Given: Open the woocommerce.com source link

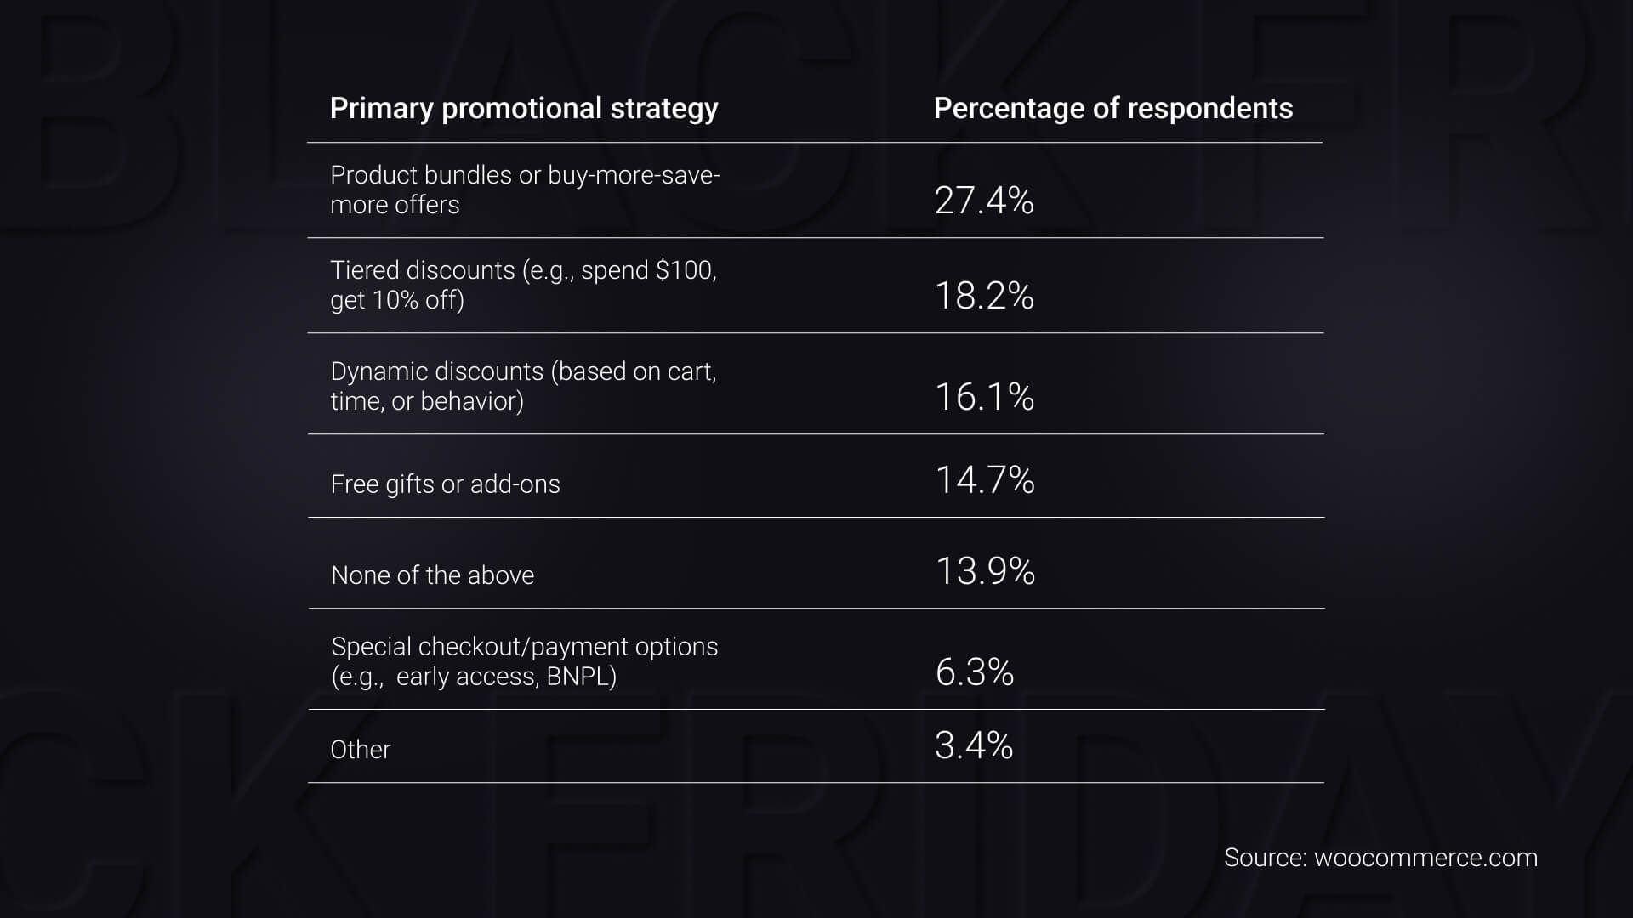Looking at the screenshot, I should coord(1425,858).
